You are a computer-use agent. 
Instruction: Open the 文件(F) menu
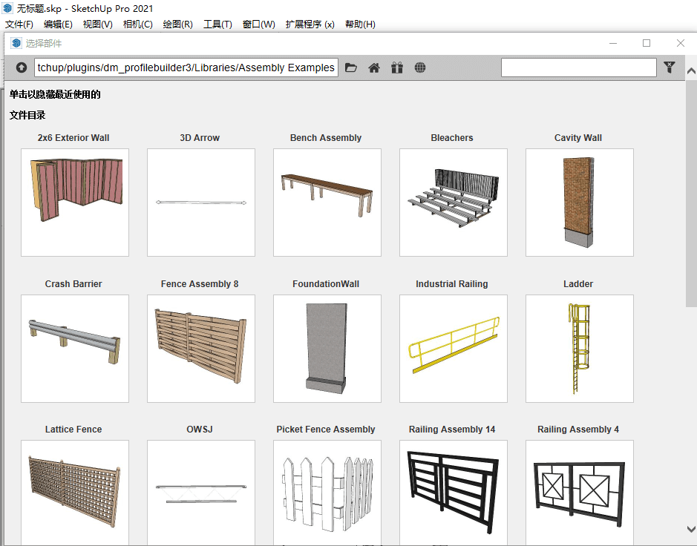pos(19,24)
